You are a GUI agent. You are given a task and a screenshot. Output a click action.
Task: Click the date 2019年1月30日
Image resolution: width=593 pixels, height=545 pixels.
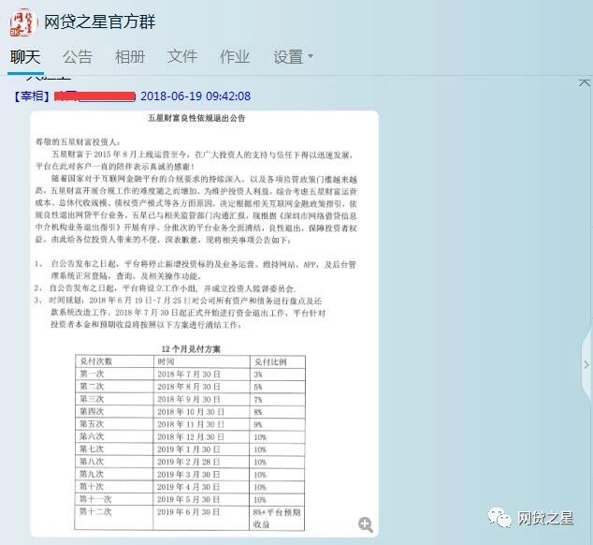pos(189,449)
